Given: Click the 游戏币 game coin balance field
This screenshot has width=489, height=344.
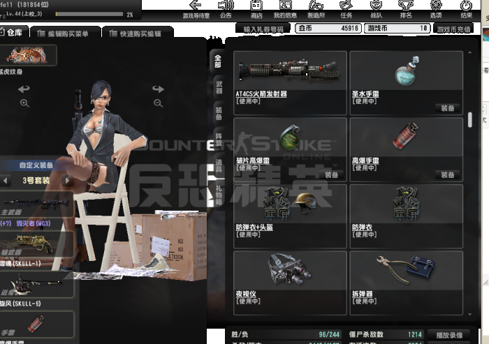Looking at the screenshot, I should coord(397,29).
